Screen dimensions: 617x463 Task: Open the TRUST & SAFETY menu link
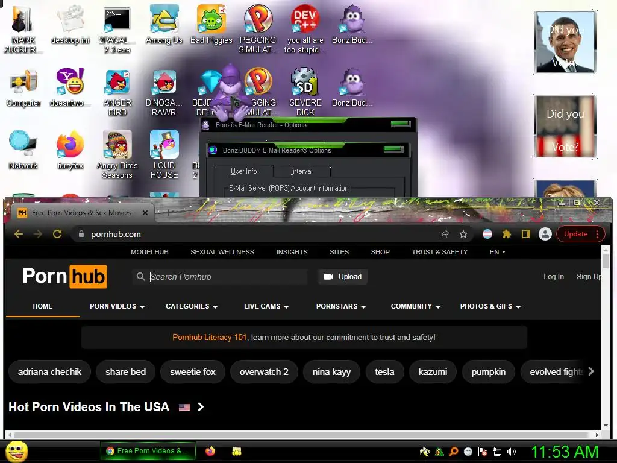(x=439, y=252)
